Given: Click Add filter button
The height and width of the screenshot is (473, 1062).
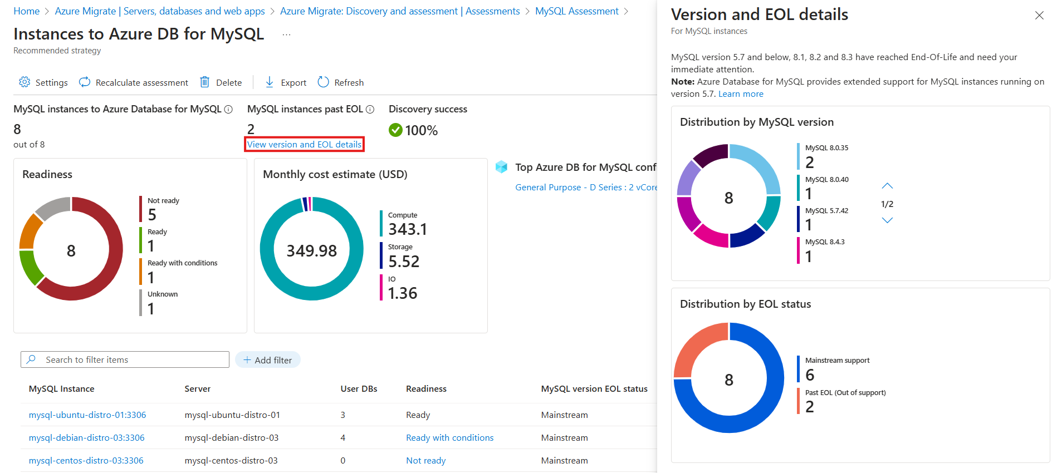Looking at the screenshot, I should pos(268,360).
